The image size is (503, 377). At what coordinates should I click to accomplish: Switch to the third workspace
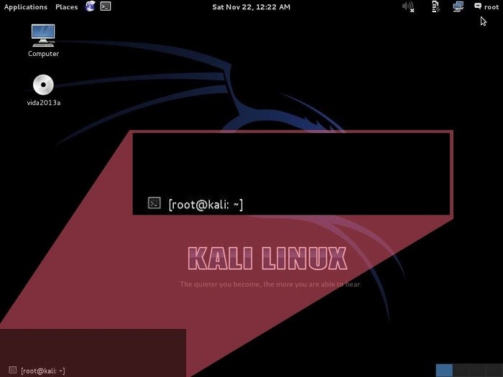[478, 371]
